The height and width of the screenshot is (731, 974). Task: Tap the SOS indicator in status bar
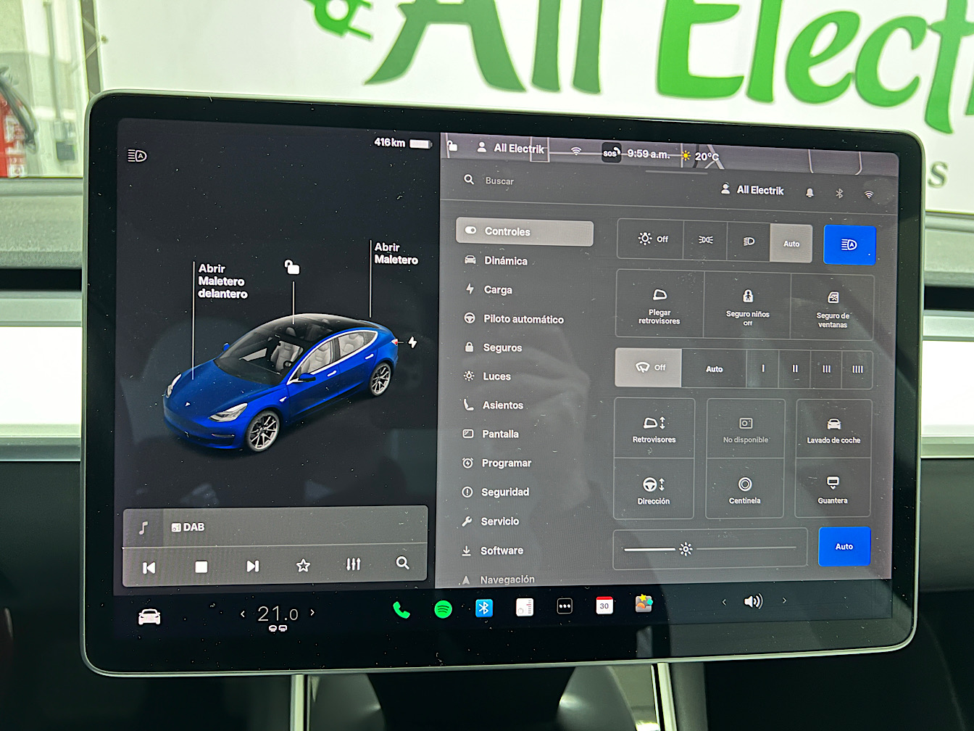point(611,153)
